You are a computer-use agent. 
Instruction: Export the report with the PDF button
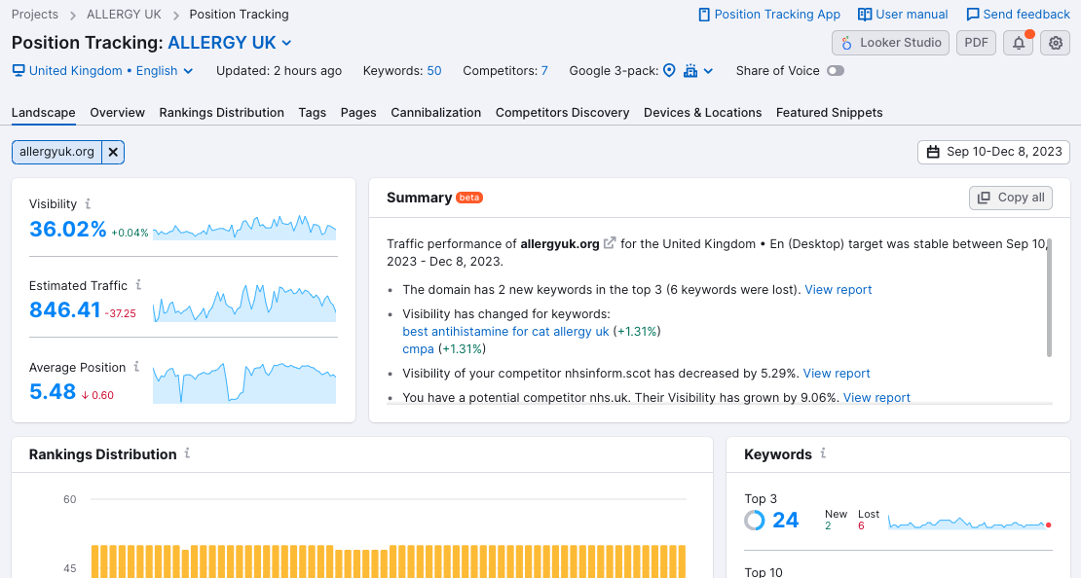point(976,43)
